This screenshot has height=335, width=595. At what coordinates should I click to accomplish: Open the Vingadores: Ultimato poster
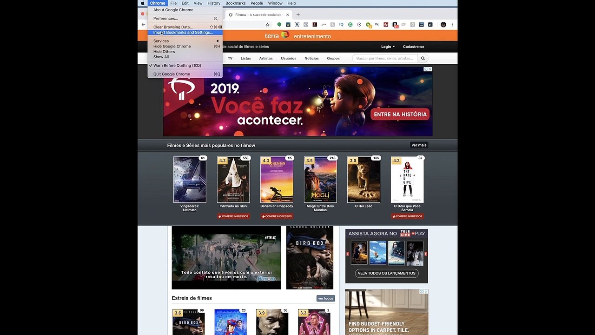tap(190, 180)
